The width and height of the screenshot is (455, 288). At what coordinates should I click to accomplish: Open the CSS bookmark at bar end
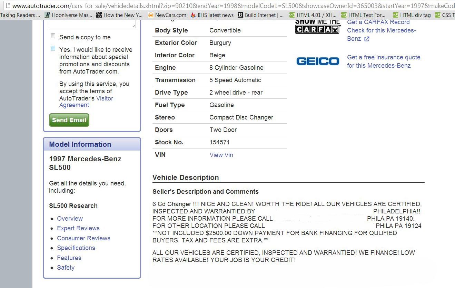point(445,15)
